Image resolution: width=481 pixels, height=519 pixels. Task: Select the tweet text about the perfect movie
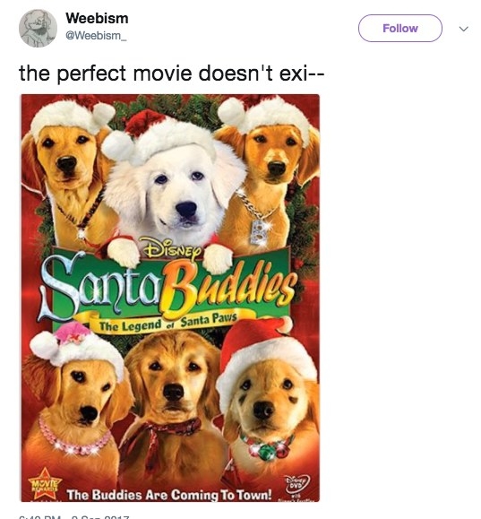pos(171,74)
